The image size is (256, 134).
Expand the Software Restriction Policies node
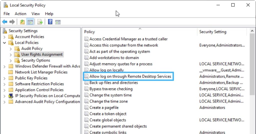4,84
